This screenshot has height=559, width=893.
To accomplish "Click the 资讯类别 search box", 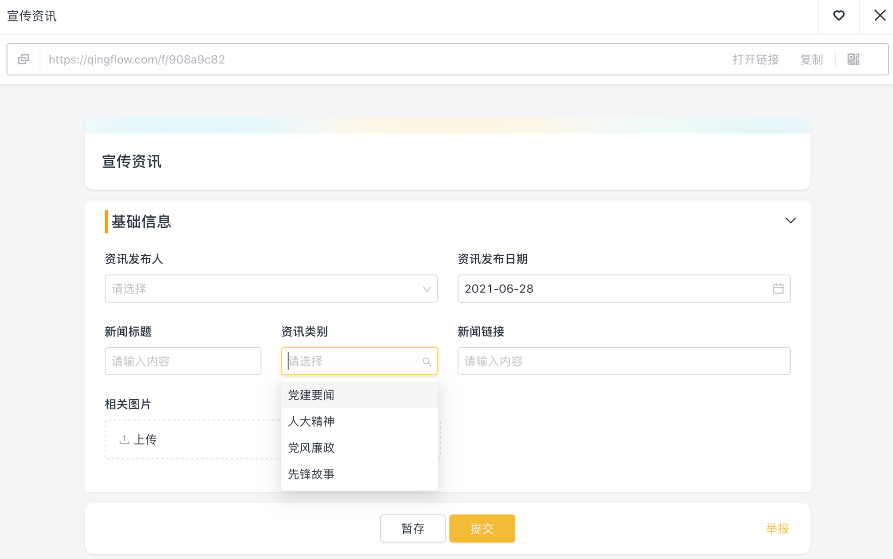I will 359,361.
